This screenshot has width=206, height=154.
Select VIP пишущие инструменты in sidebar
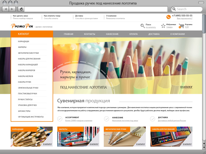click(x=31, y=117)
